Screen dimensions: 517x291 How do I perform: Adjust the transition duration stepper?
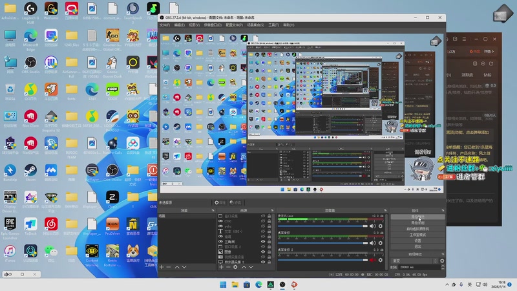(441, 267)
